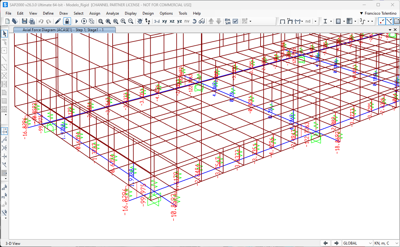This screenshot has width=400, height=247.
Task: Click the previous window arrow button
Action: (x=325, y=243)
